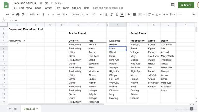Screen dimensions: 199x112
Task: Increase decimal places
Action: coord(58,15)
